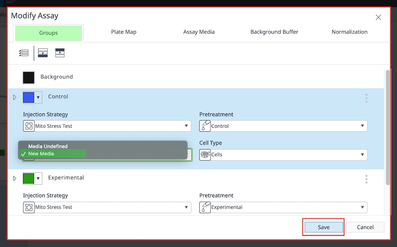Close the Modify Assay dialog
The height and width of the screenshot is (247, 397).
click(378, 17)
